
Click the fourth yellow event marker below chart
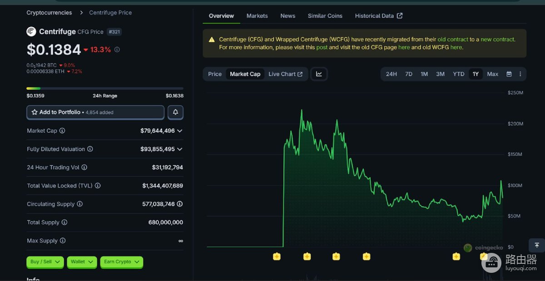coord(367,257)
